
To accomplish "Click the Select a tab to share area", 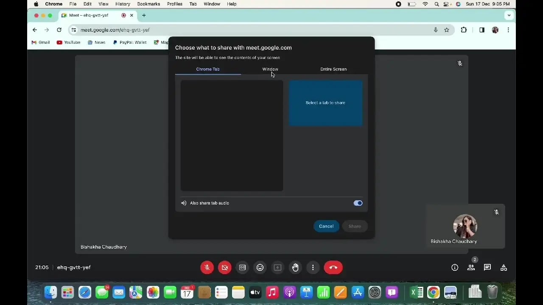I will pyautogui.click(x=325, y=103).
